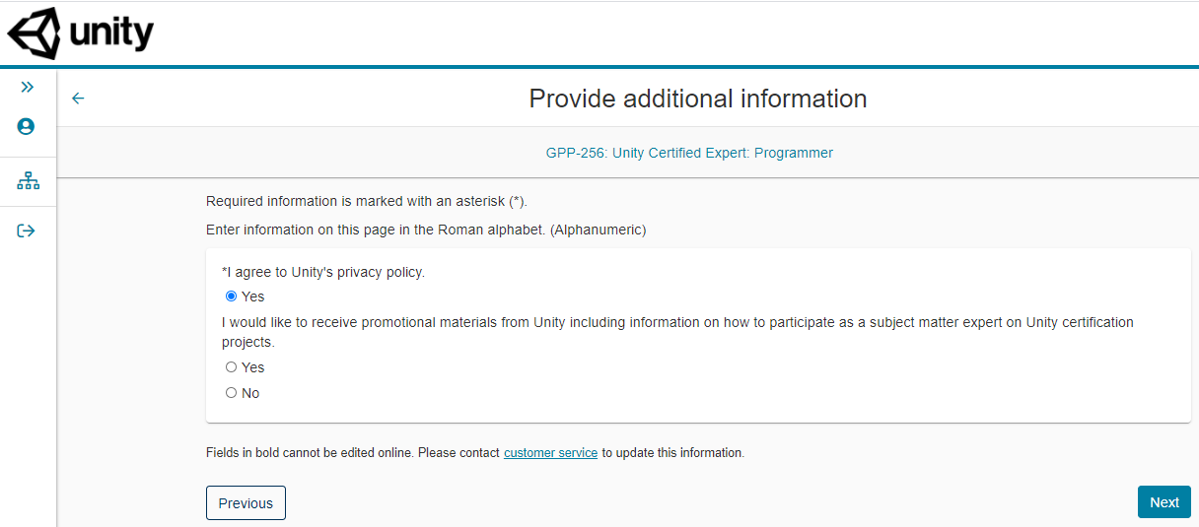Viewport: 1199px width, 527px height.
Task: Click the 'Provide additional information' heading
Action: (x=697, y=99)
